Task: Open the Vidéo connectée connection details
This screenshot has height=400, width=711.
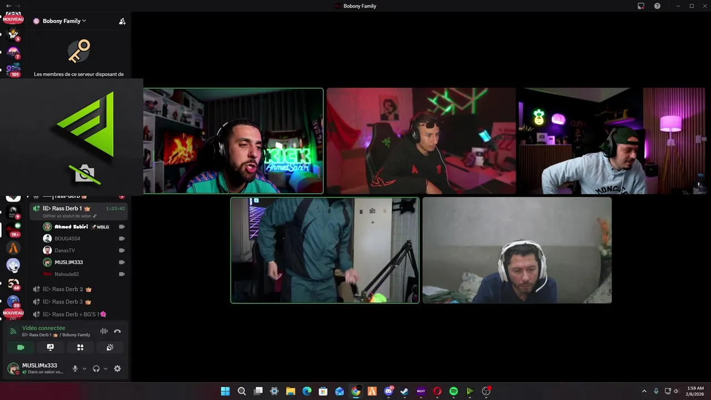Action: (43, 328)
